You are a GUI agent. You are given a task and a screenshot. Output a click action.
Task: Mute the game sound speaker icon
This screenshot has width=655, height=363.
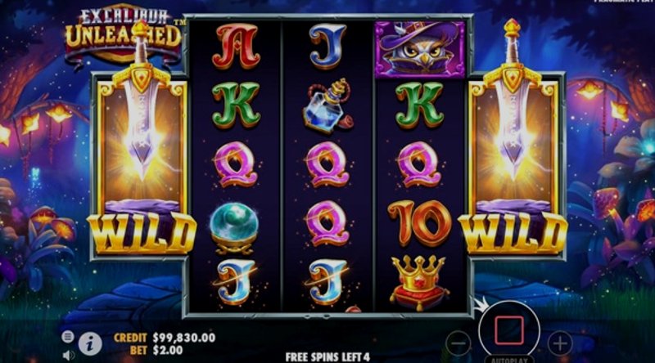(69, 355)
